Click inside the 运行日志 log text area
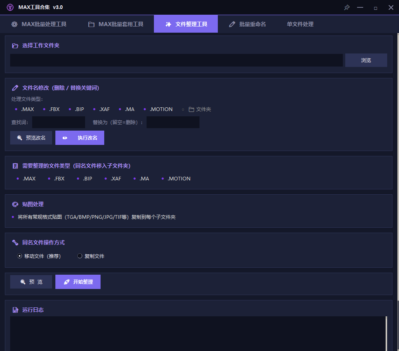The width and height of the screenshot is (399, 351). (197, 334)
